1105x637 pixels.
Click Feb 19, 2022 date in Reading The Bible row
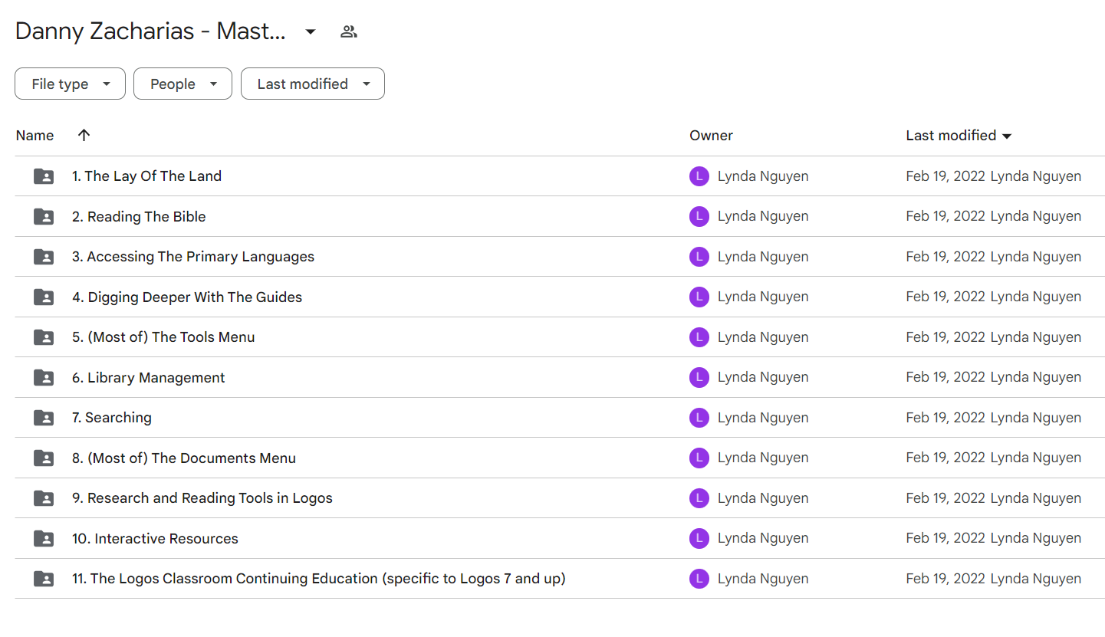[945, 217]
